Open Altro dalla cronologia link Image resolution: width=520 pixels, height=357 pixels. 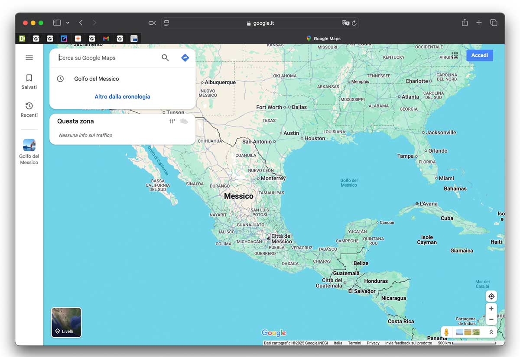(122, 96)
